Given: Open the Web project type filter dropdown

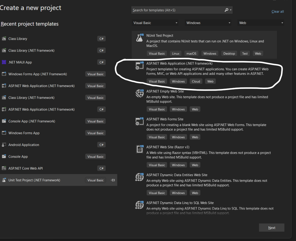Looking at the screenshot, I should [261, 23].
